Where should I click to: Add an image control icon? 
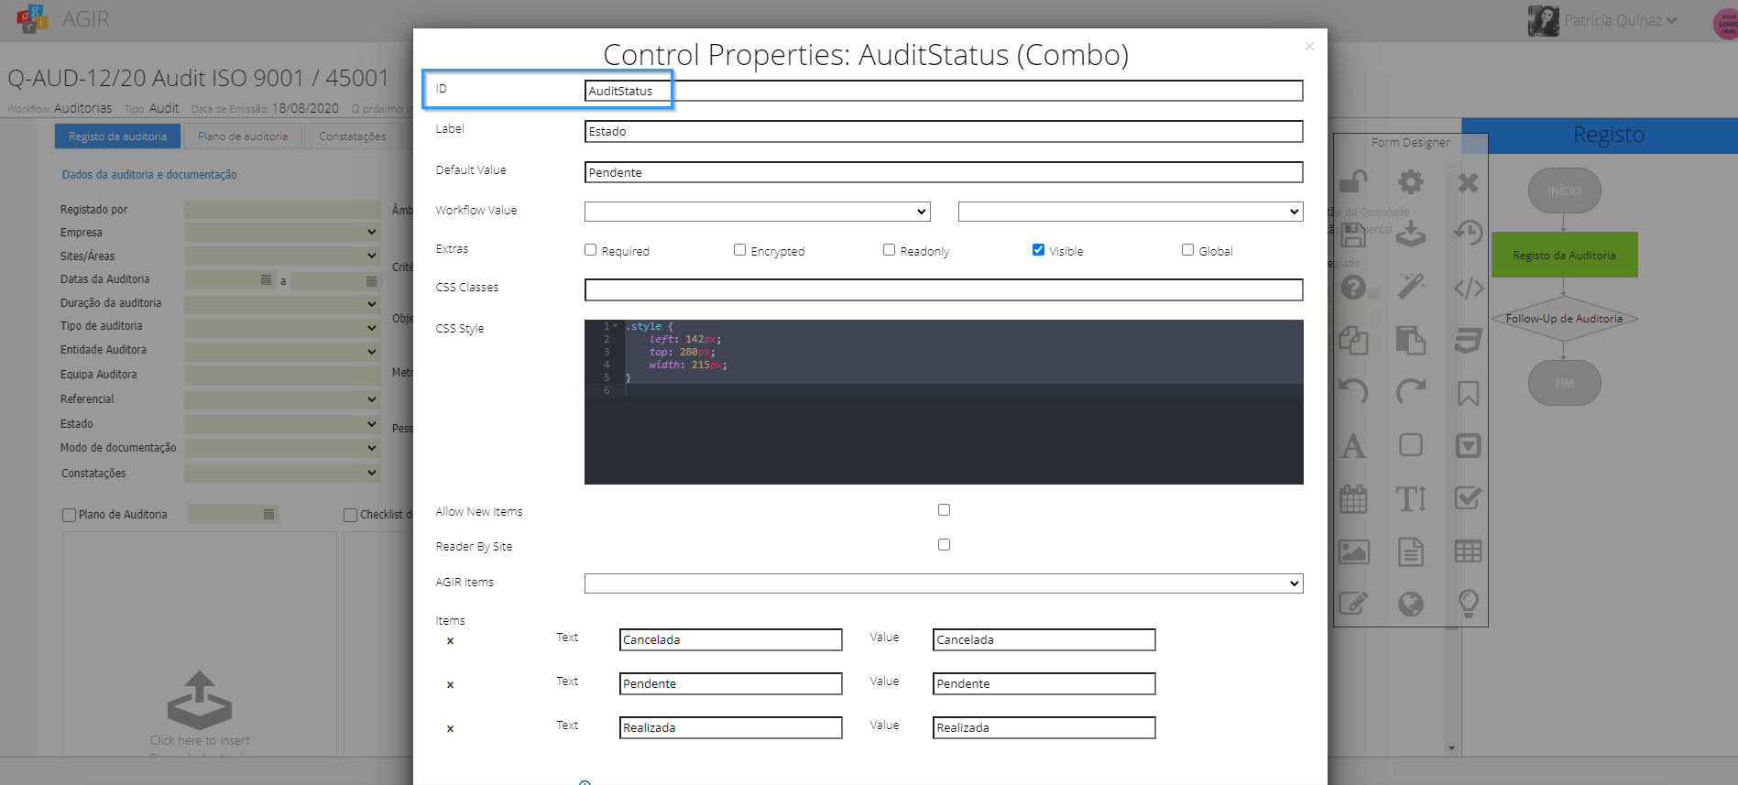[x=1354, y=551]
